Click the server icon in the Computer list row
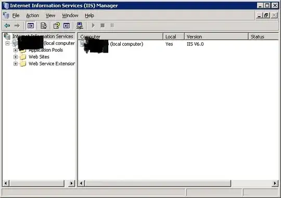The height and width of the screenshot is (198, 281). (83, 44)
